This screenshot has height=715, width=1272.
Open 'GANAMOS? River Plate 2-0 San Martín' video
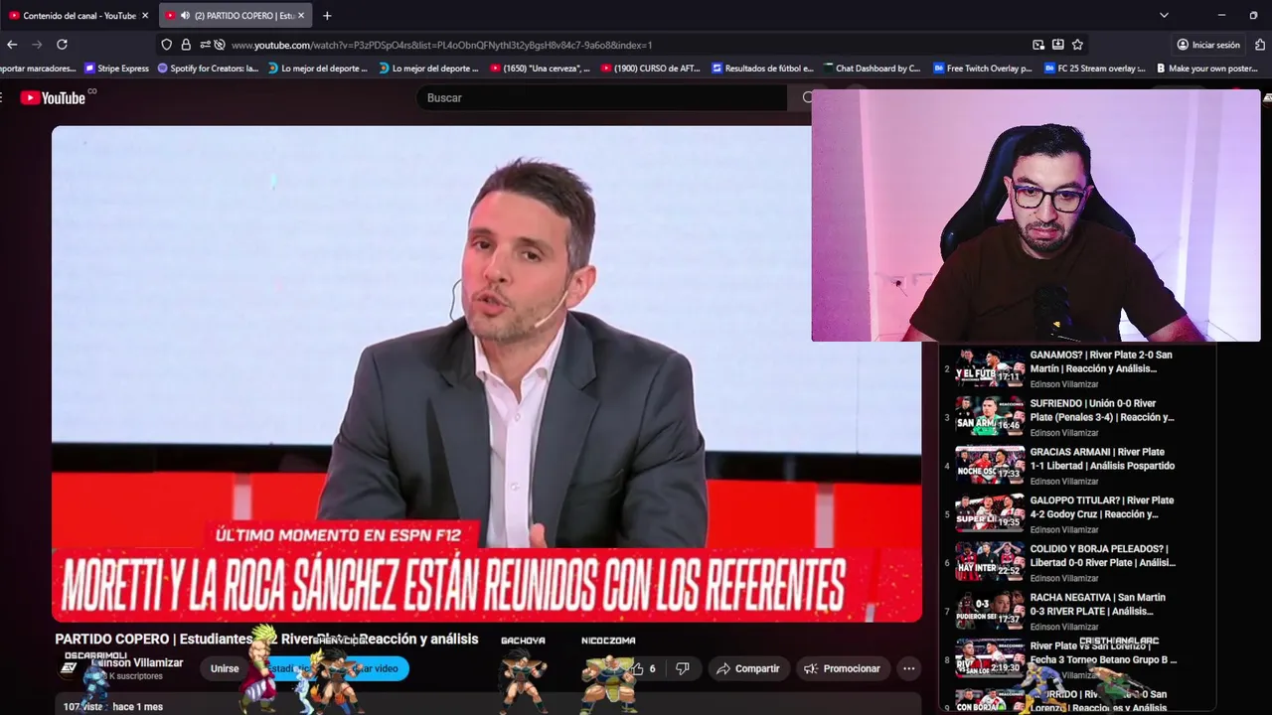point(1101,361)
